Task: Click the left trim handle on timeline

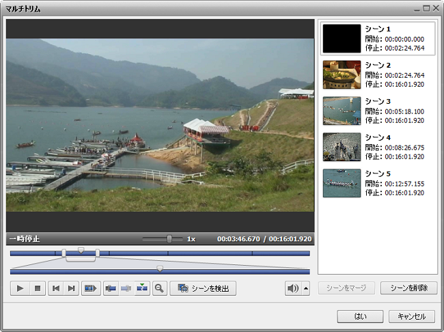Action: click(64, 253)
